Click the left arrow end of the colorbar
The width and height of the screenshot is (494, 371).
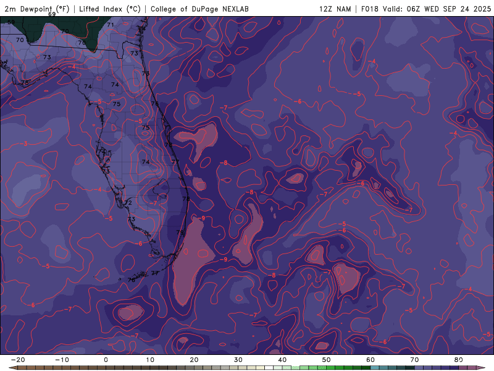(x=12, y=368)
